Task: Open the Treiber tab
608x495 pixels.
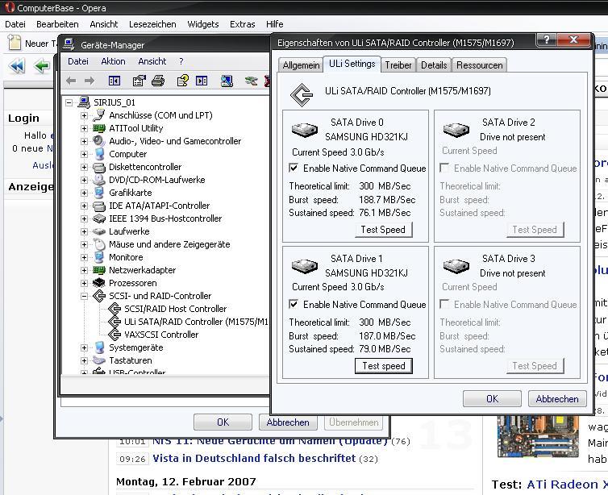Action: click(x=398, y=65)
